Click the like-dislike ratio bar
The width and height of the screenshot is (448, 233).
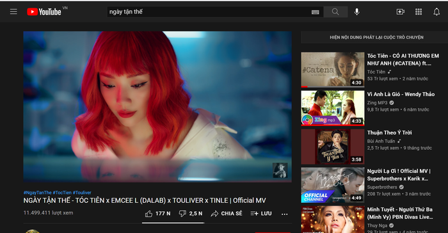point(173,223)
